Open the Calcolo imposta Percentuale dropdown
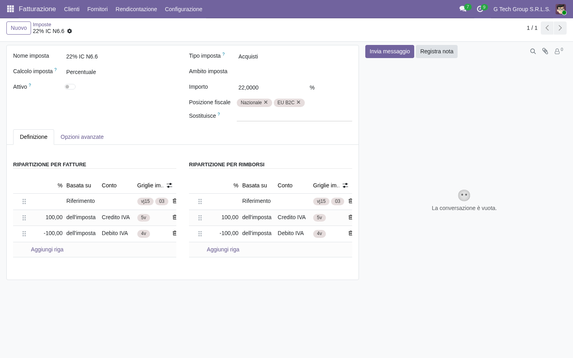Viewport: 573px width, 358px height. pos(119,72)
